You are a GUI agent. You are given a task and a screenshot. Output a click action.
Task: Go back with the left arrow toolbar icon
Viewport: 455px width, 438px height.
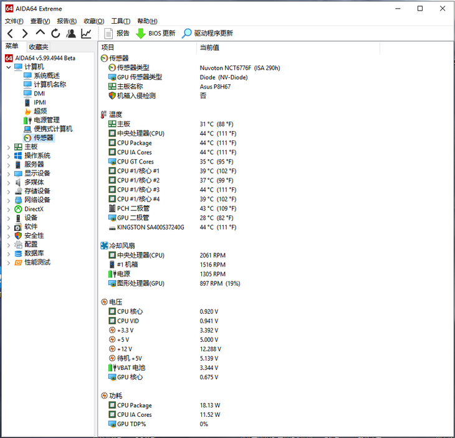[10, 34]
